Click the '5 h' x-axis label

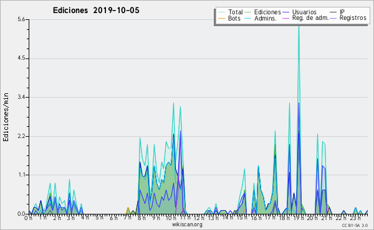[x=99, y=218]
